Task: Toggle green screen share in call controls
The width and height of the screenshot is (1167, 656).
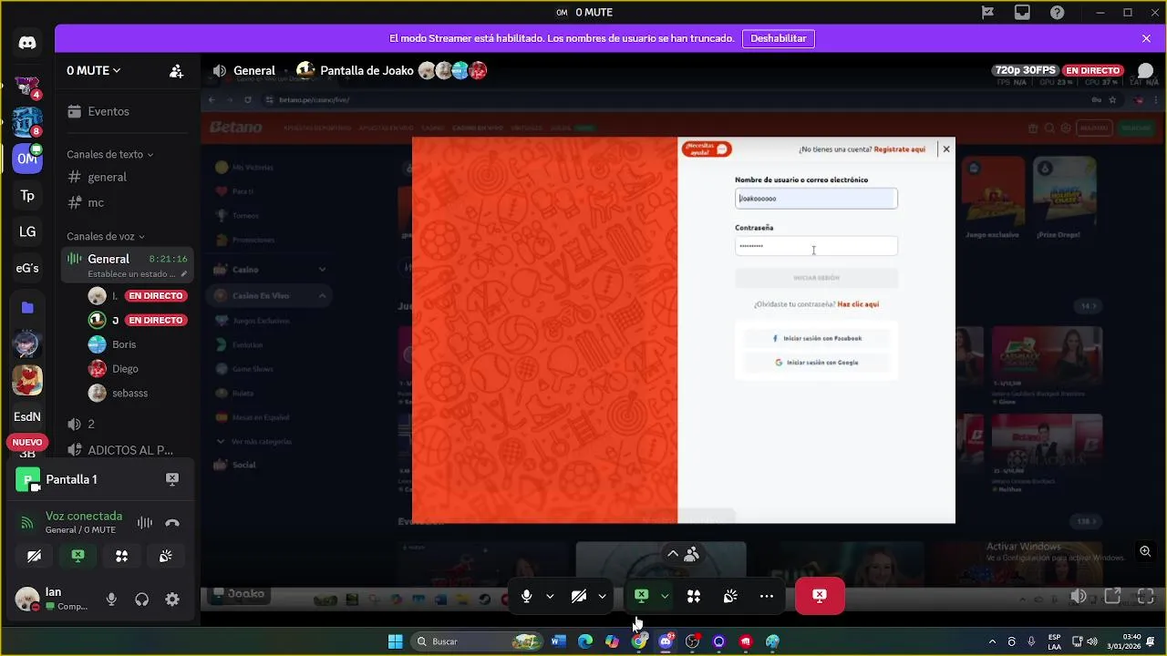Action: [x=641, y=596]
